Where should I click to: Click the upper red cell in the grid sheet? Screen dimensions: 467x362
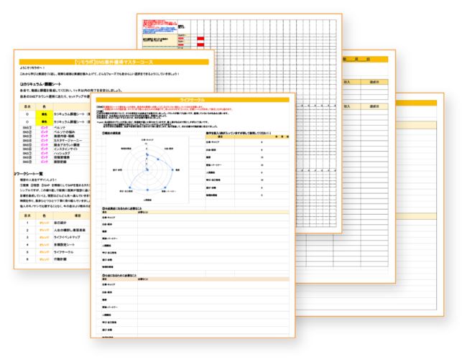200,38
